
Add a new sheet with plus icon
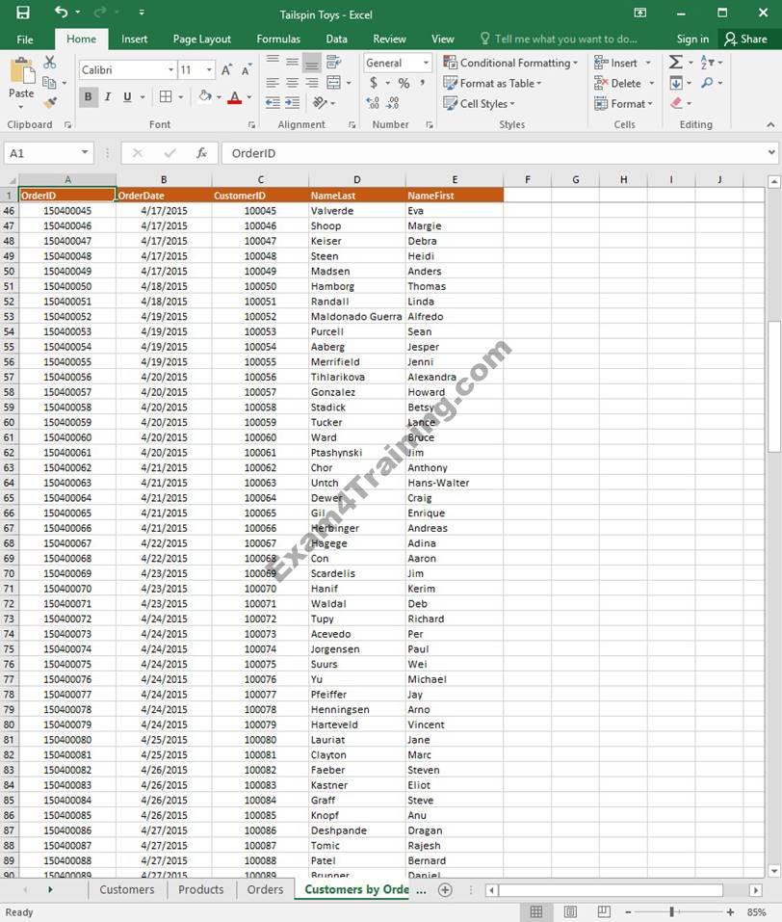tap(445, 889)
